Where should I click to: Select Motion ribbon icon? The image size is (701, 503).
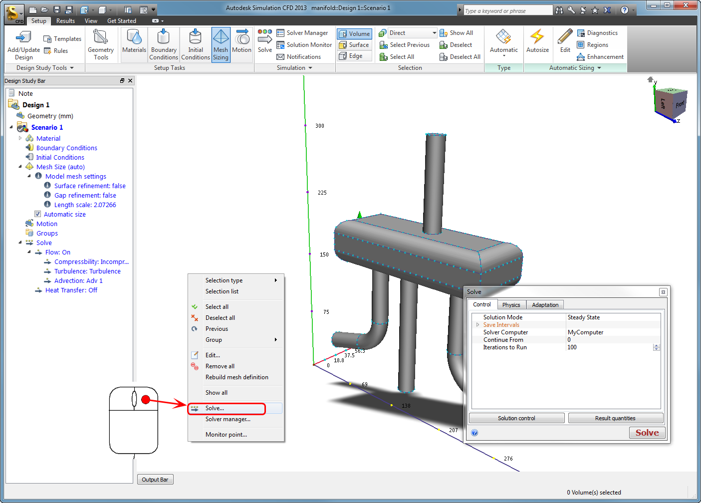click(241, 44)
